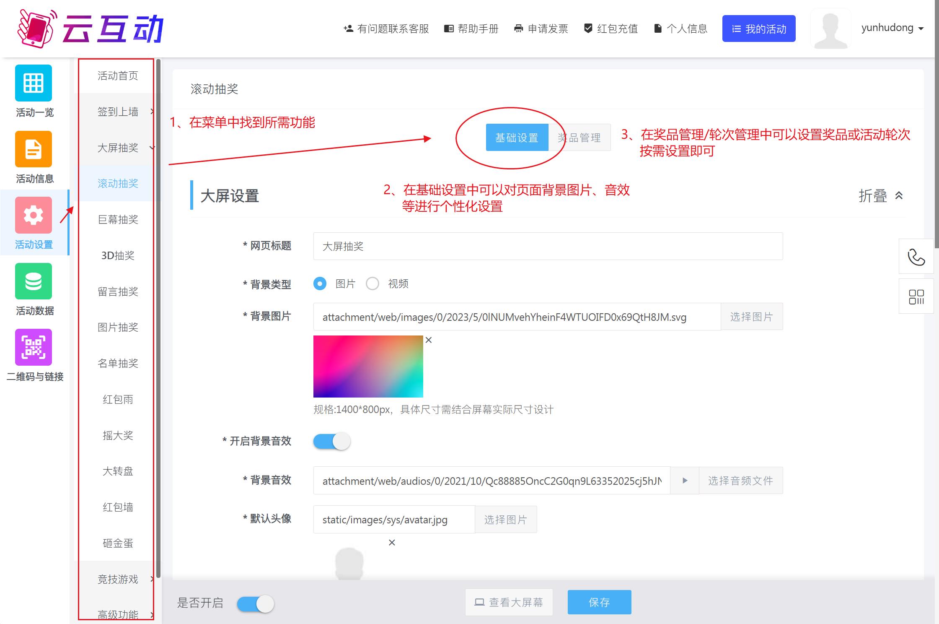Open the 活动信息 document icon
939x624 pixels.
point(34,149)
